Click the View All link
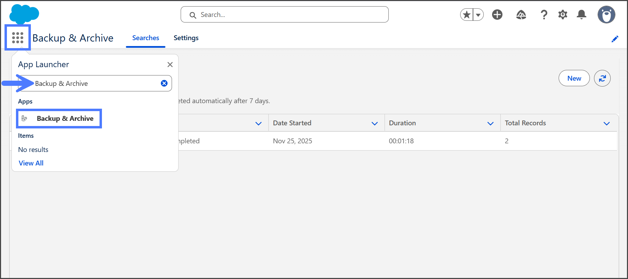Image resolution: width=628 pixels, height=279 pixels. (31, 163)
